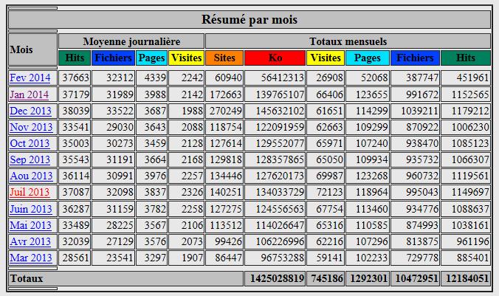Open the Oct 2013 monthly report link

tap(30, 143)
